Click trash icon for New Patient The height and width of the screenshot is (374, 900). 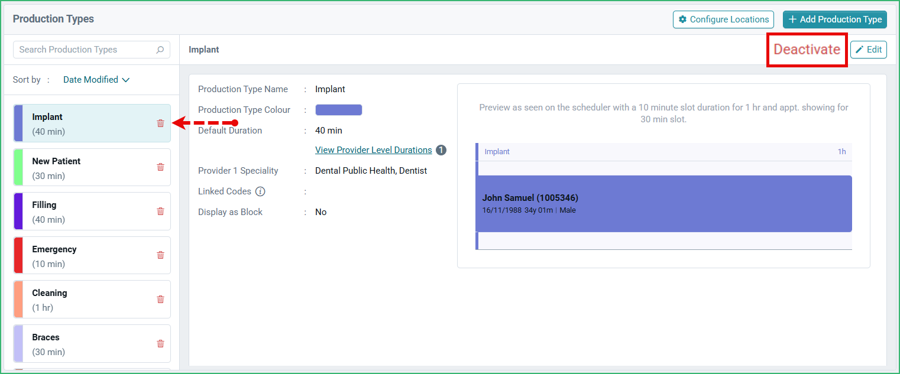160,167
